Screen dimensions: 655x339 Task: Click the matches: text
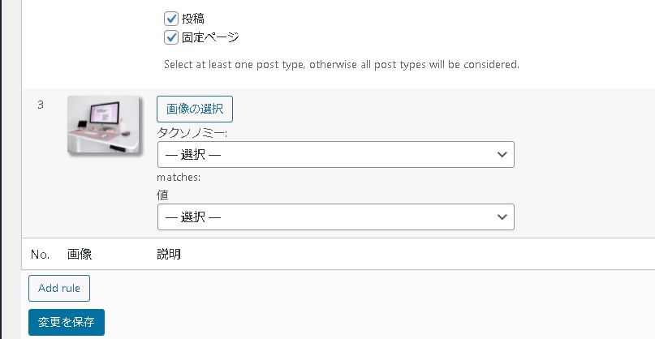[x=179, y=176]
